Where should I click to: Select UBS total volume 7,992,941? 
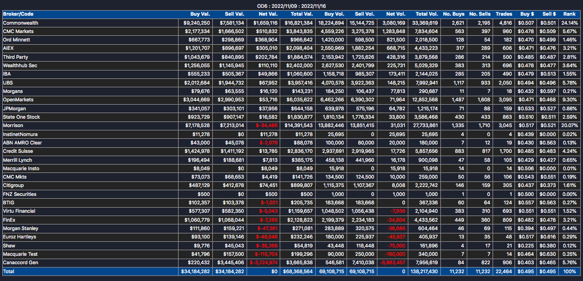tap(427, 82)
